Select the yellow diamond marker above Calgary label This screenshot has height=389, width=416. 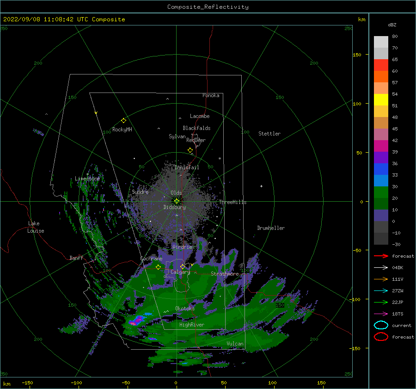coord(183,266)
